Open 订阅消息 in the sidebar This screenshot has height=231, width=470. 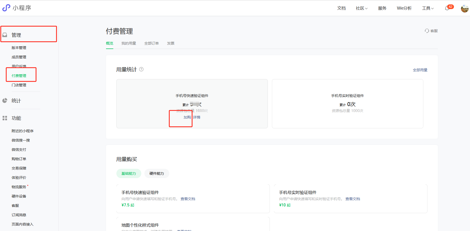pyautogui.click(x=19, y=215)
